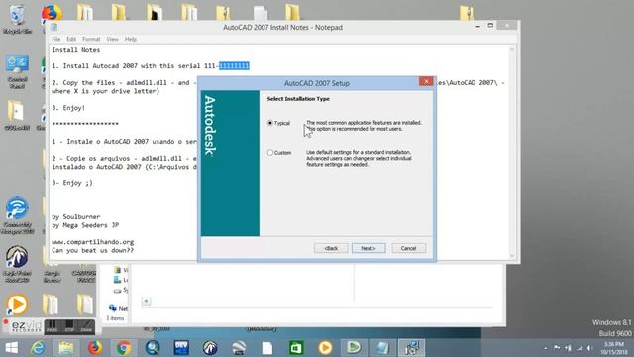Open the green Store taskbar icon

coord(296,348)
